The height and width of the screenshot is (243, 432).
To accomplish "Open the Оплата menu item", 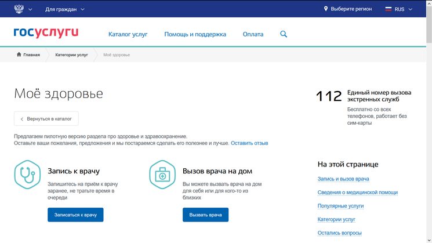I will tap(253, 34).
